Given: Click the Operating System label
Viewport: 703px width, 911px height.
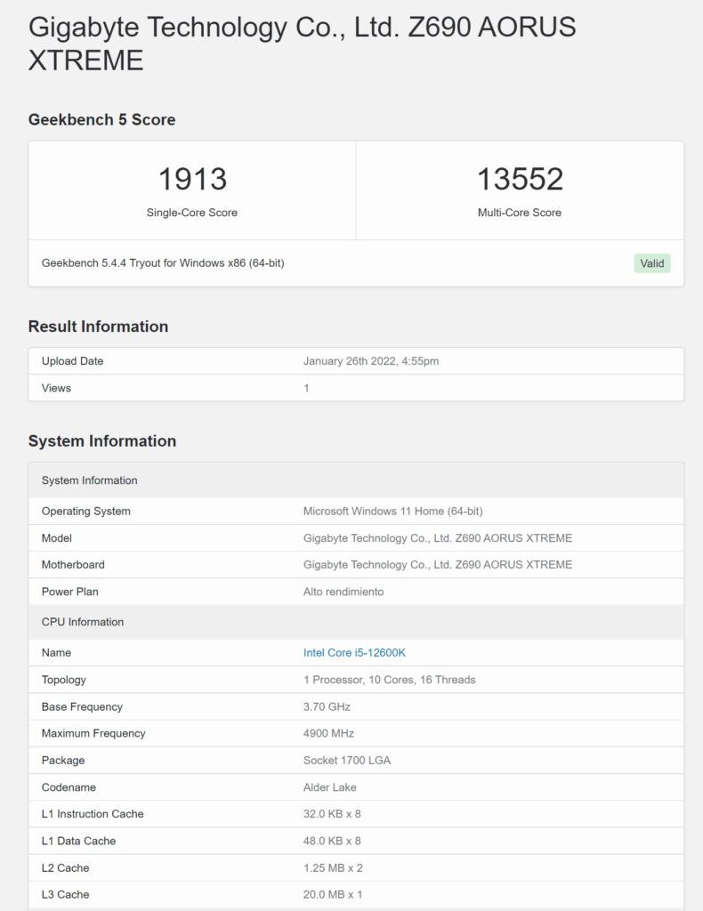Looking at the screenshot, I should 86,512.
